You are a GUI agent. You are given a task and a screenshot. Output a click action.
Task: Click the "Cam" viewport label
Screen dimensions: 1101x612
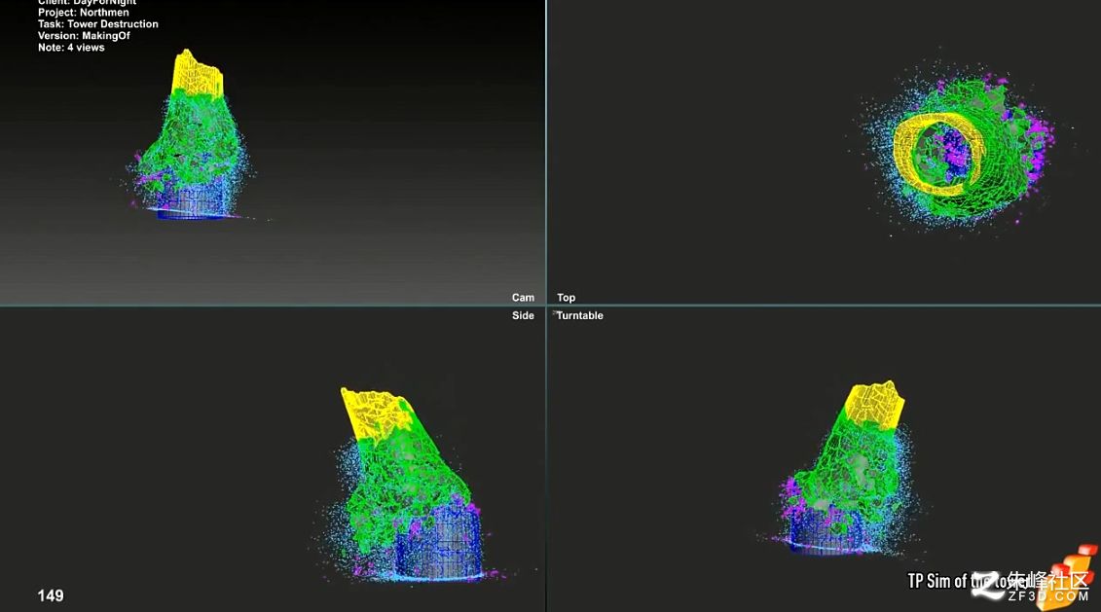pyautogui.click(x=523, y=298)
